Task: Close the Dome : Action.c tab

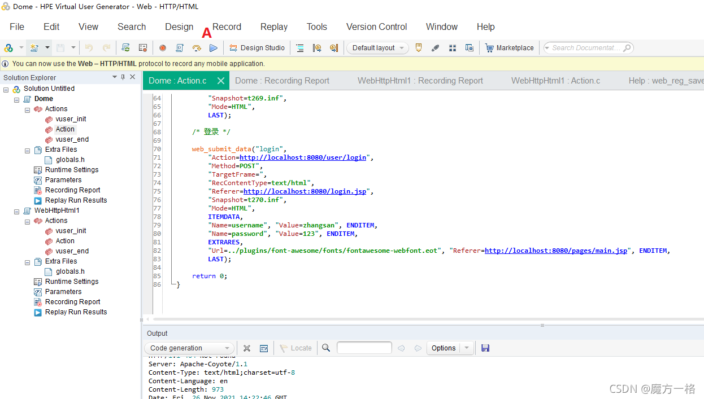Action: click(x=221, y=81)
